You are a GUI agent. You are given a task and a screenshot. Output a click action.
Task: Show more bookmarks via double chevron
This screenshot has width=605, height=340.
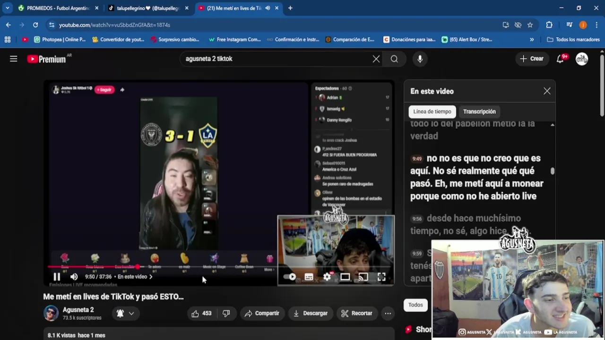point(532,40)
